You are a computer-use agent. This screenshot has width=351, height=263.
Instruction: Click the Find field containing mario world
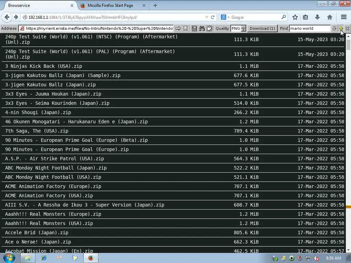[310, 28]
